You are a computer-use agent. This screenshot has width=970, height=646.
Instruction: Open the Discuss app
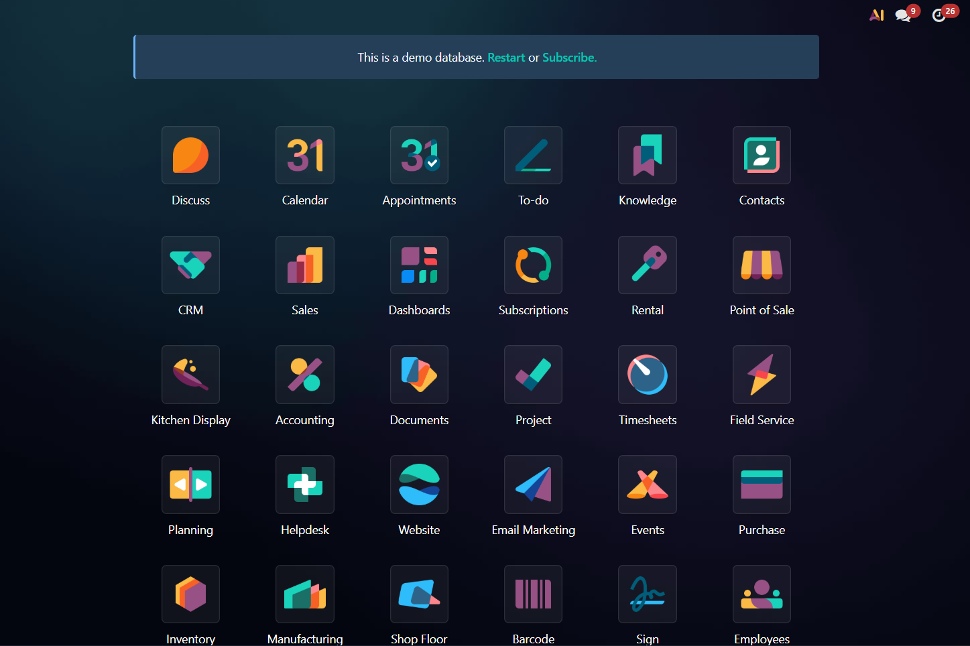190,155
